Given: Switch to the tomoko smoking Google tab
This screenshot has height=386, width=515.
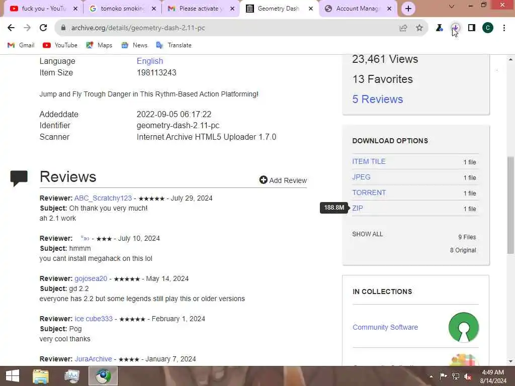Looking at the screenshot, I should pos(122,9).
